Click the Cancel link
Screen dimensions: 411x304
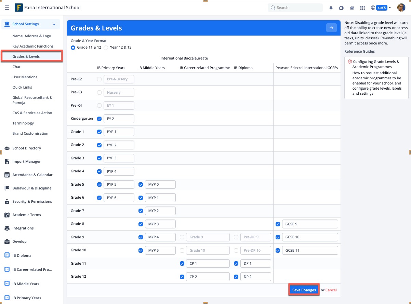click(x=331, y=290)
